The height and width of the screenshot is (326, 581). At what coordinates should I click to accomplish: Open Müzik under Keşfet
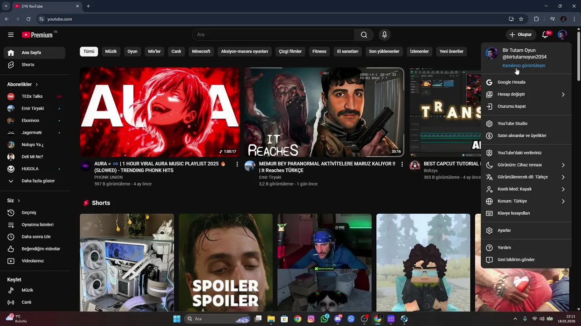pos(34,290)
